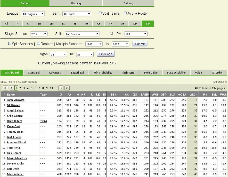Viewport: 228px width, 177px height.
Task: Expand the Single Season year dropdown
Action: pos(39,34)
